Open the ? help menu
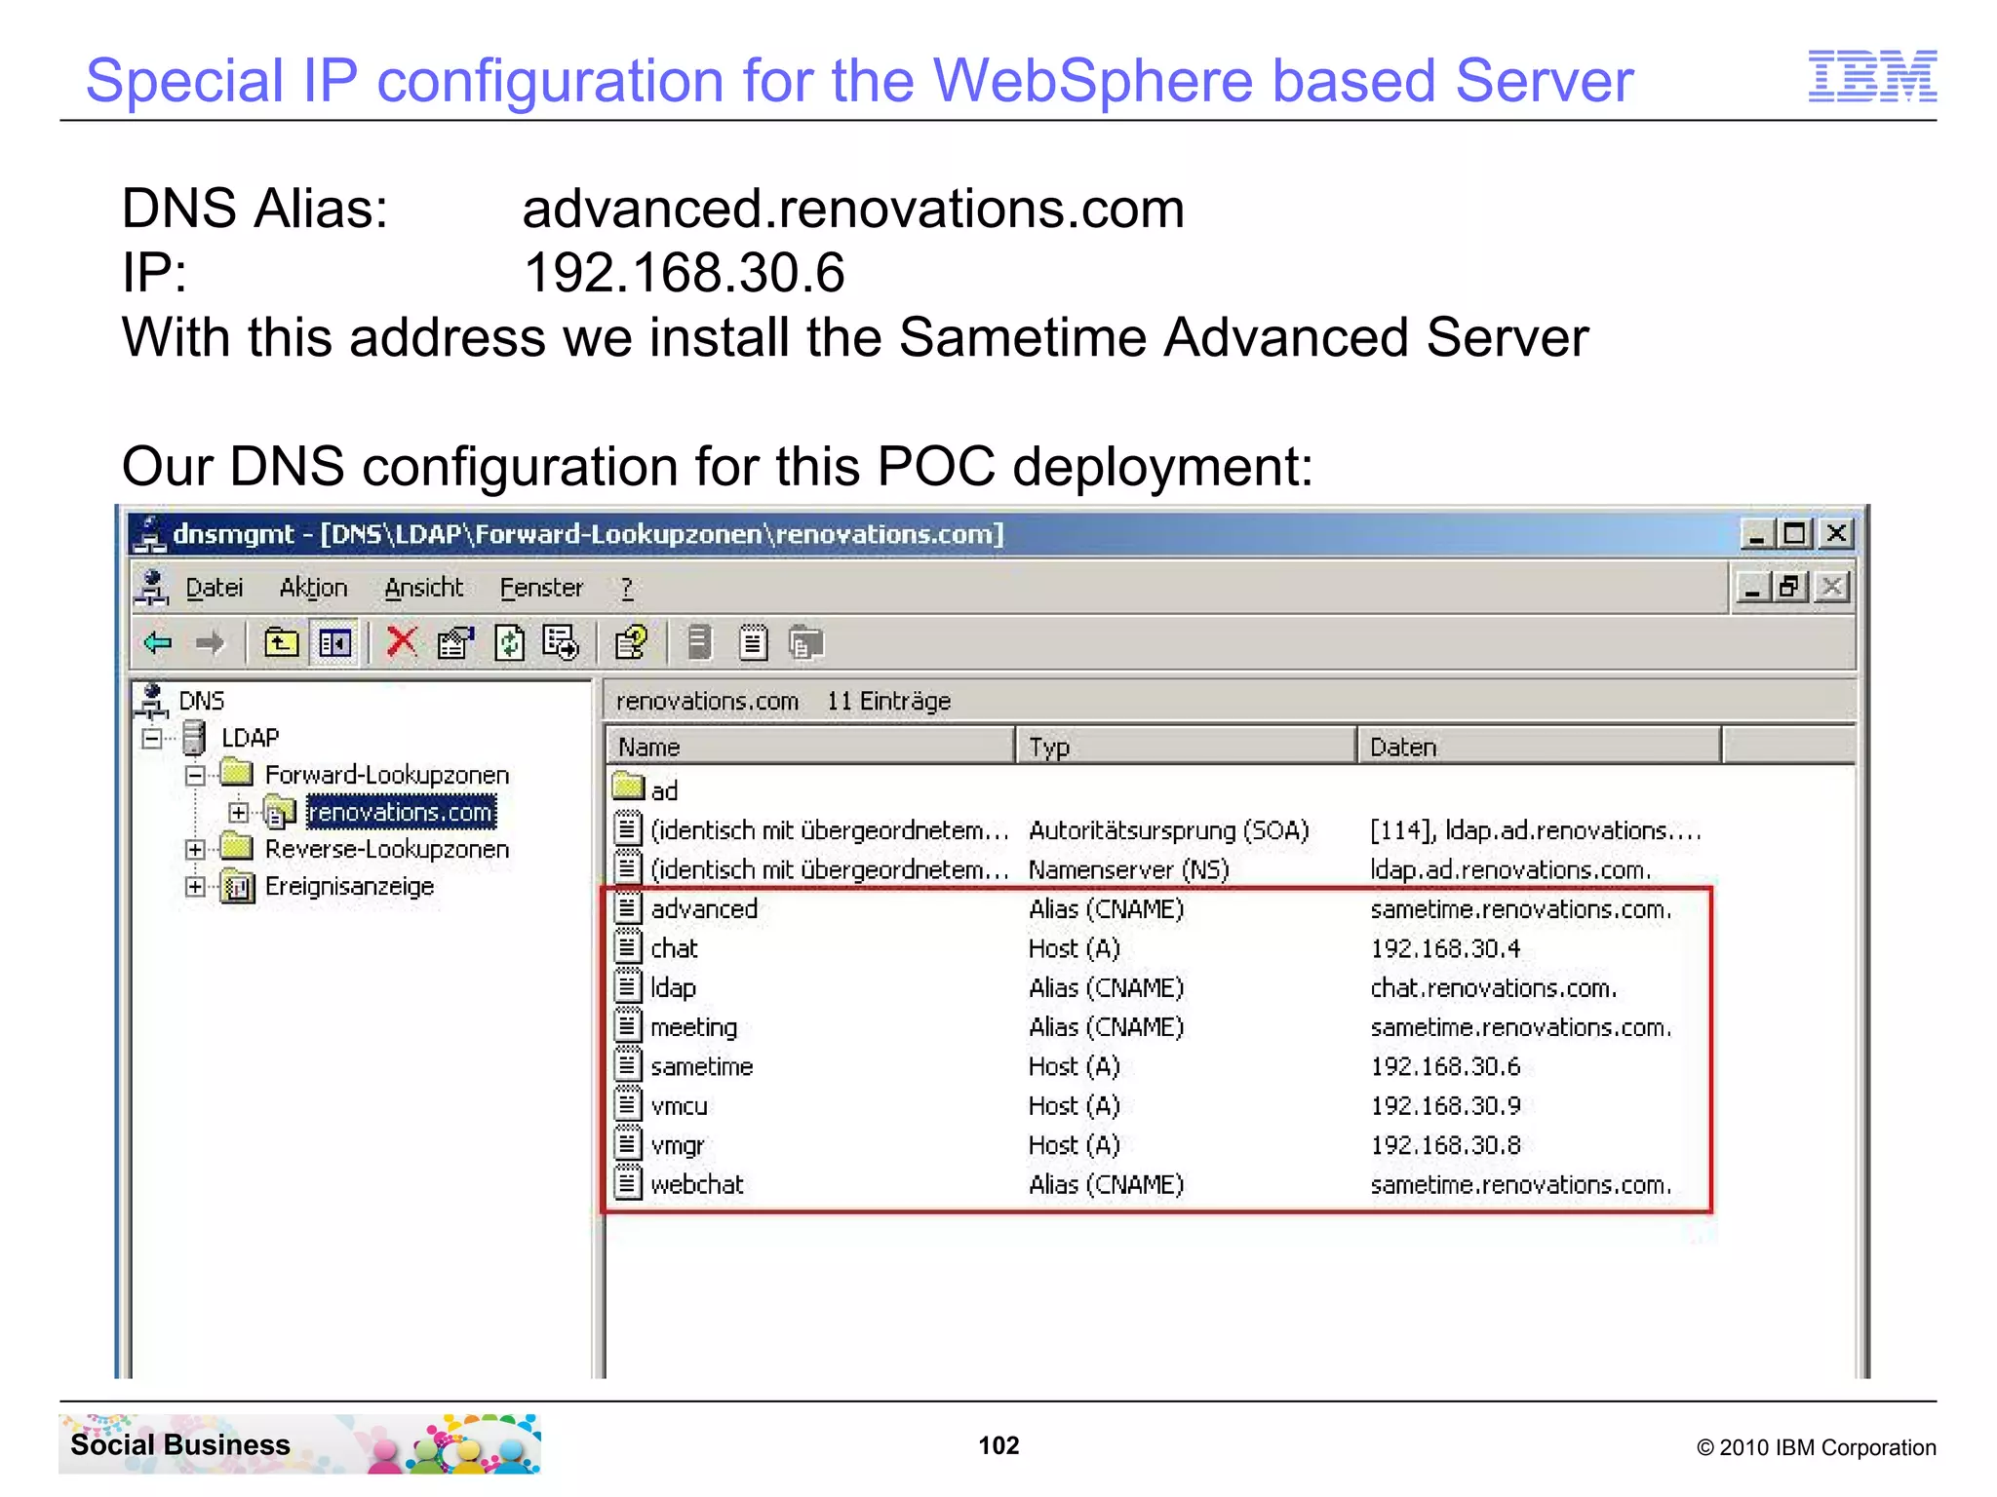The height and width of the screenshot is (1497, 1997). coord(627,588)
